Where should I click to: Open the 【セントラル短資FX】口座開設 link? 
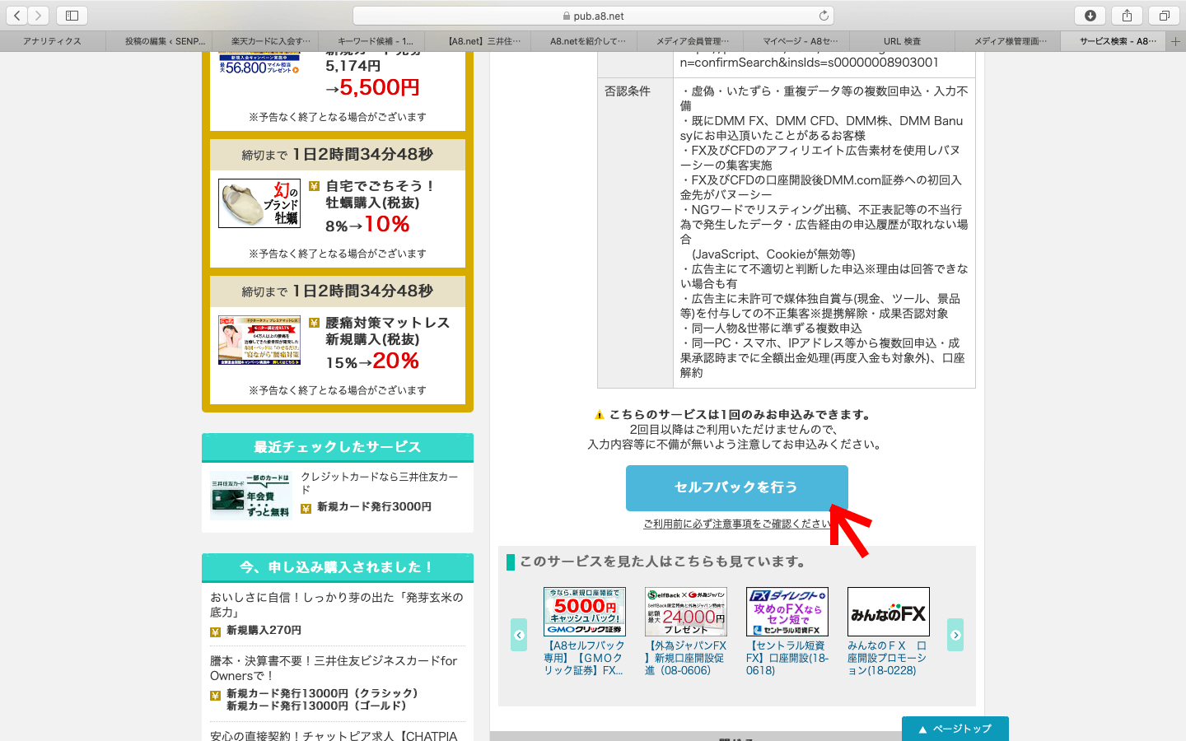pos(787,658)
